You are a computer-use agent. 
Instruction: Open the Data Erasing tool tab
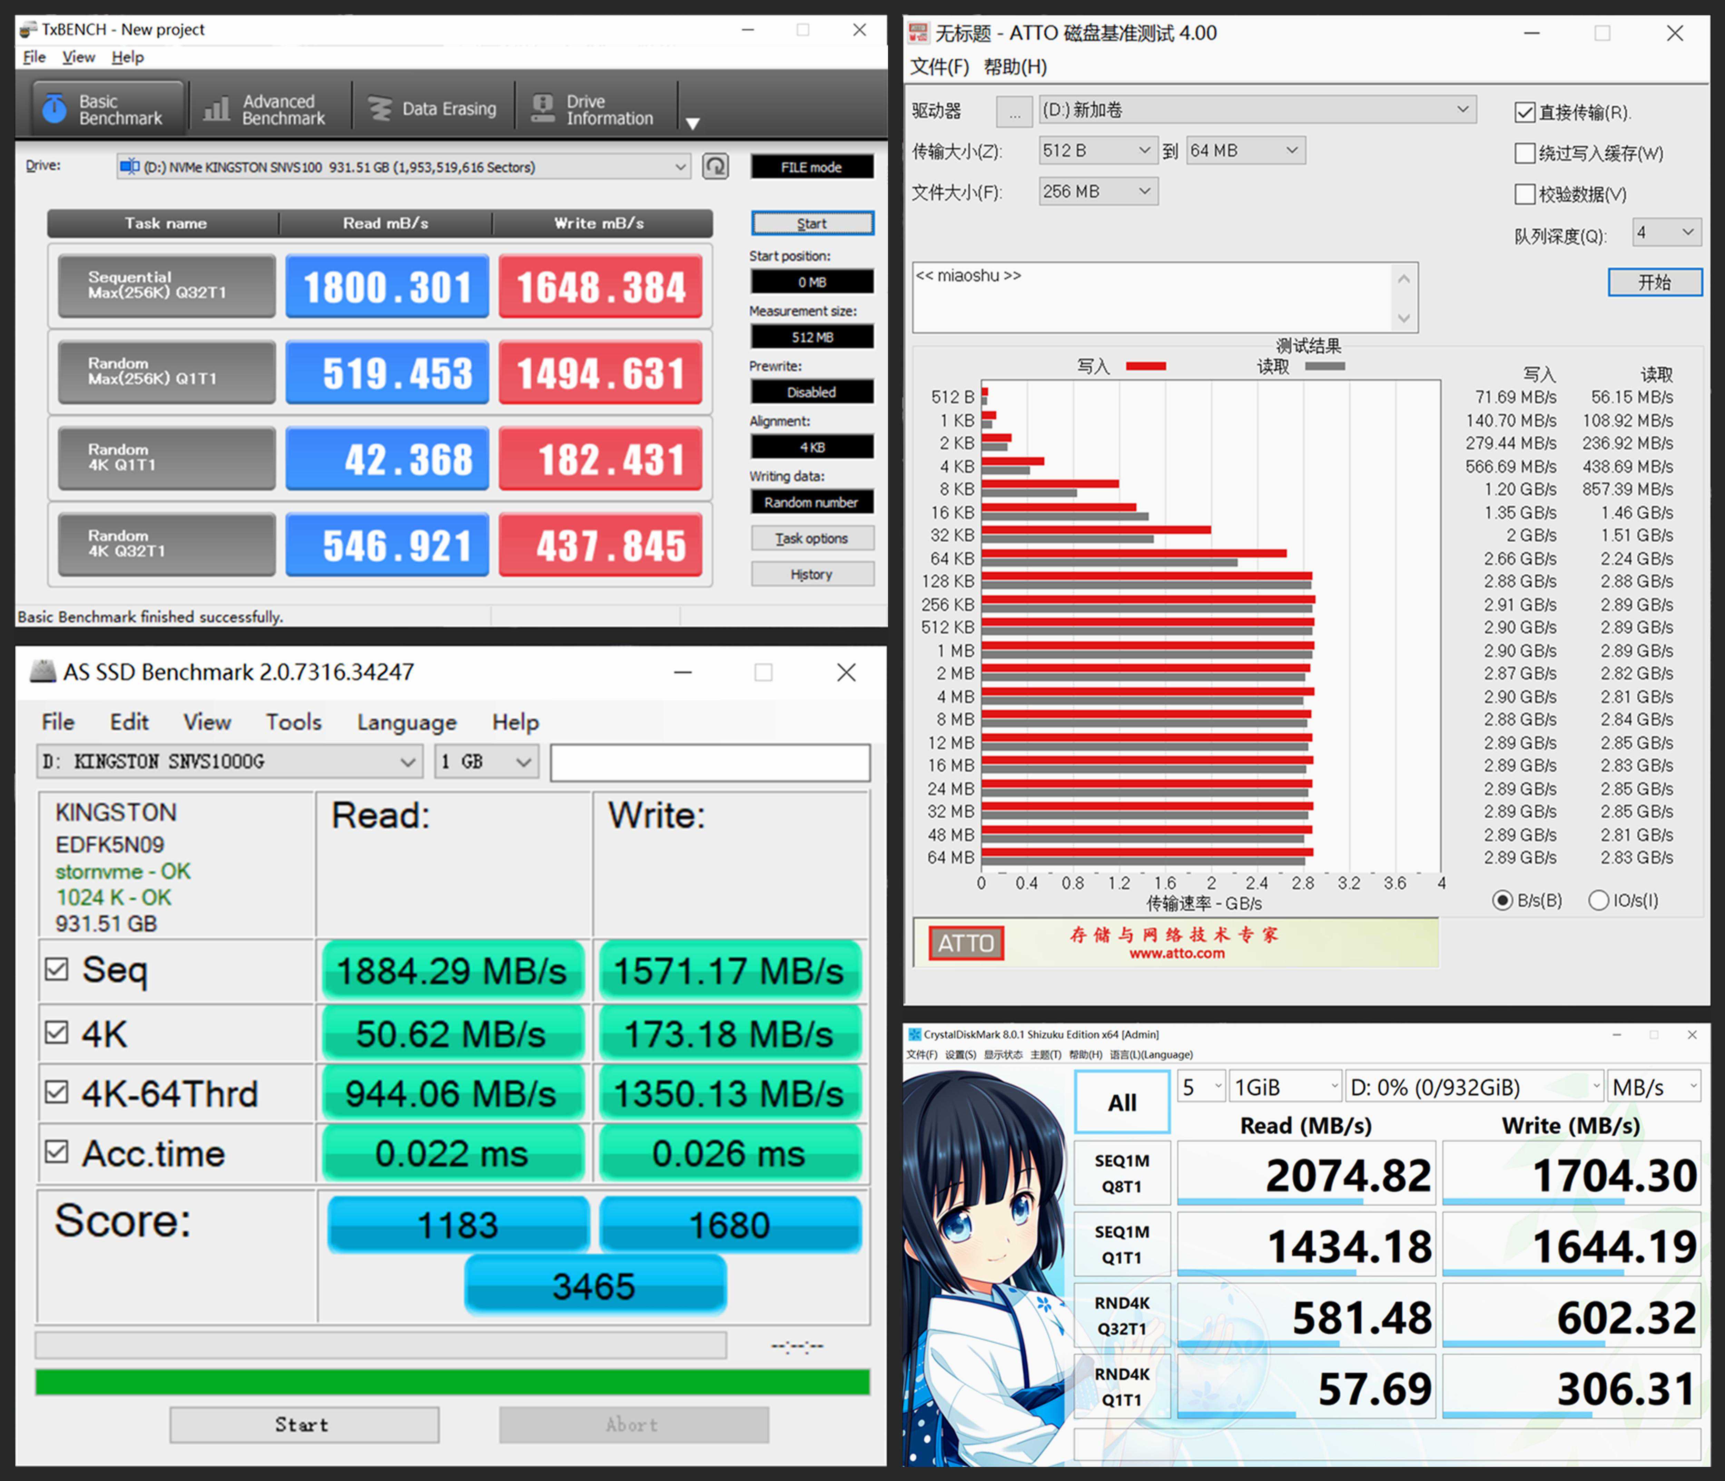(432, 109)
